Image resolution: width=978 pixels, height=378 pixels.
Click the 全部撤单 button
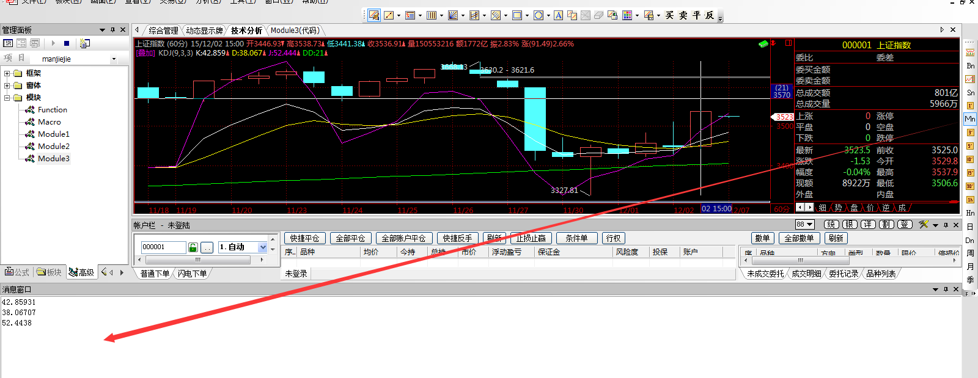click(799, 238)
